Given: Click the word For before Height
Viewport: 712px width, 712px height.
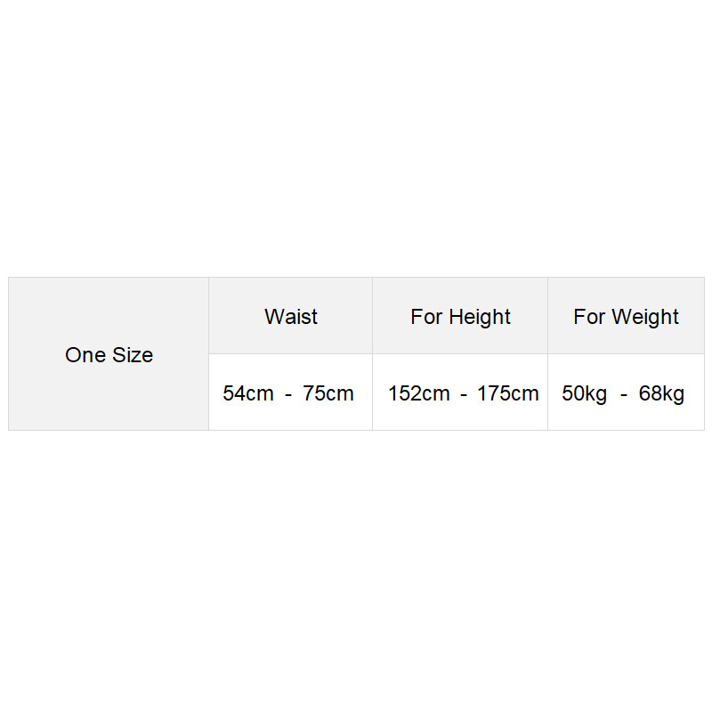Looking at the screenshot, I should [426, 317].
